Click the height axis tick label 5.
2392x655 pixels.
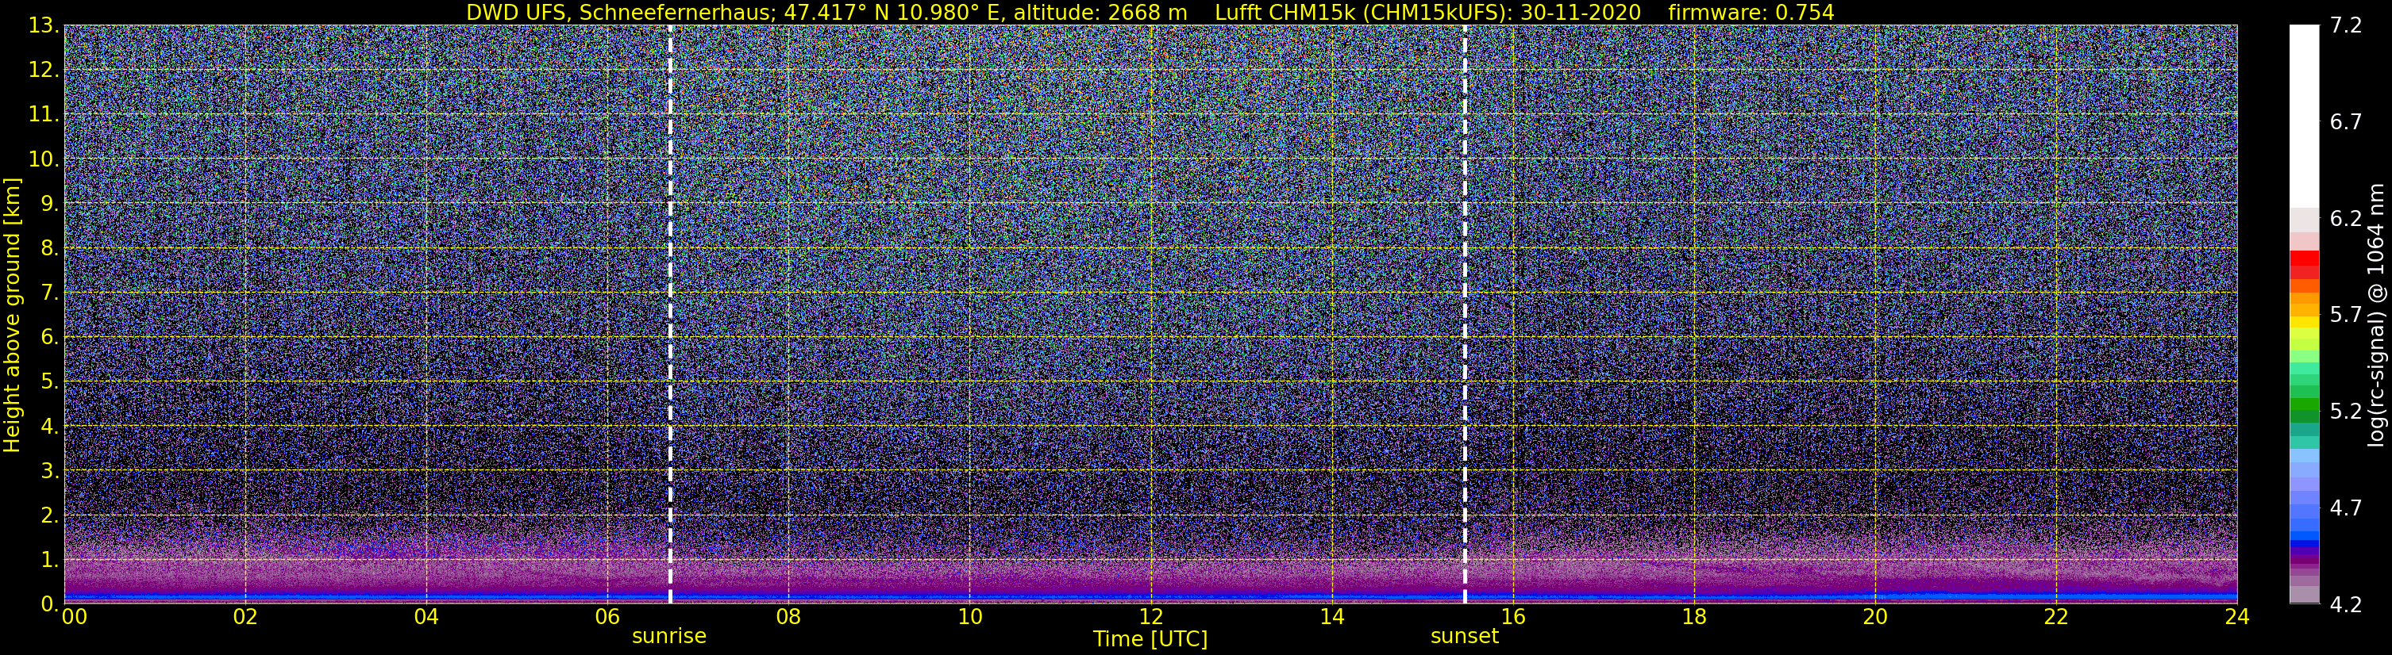(50, 381)
